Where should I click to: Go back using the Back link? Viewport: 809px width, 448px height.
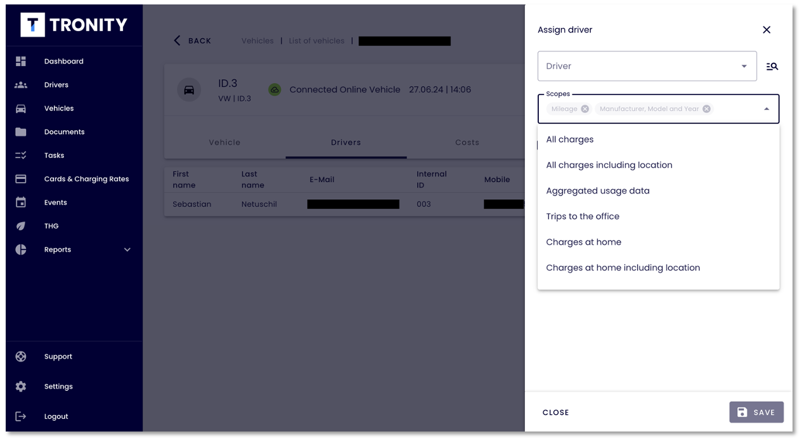193,41
